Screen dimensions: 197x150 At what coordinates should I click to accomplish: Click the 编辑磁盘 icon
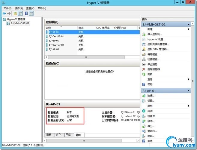click(x=144, y=54)
